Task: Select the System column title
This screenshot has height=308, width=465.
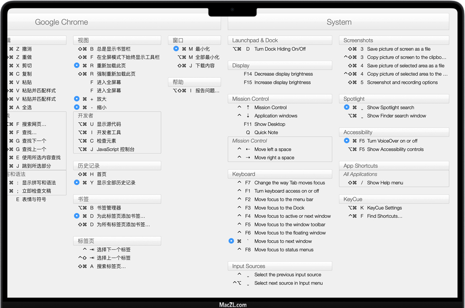Action: click(x=338, y=22)
